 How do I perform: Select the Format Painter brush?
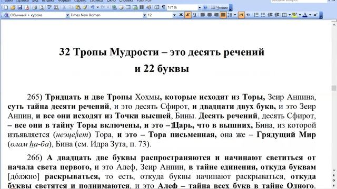tap(85, 7)
